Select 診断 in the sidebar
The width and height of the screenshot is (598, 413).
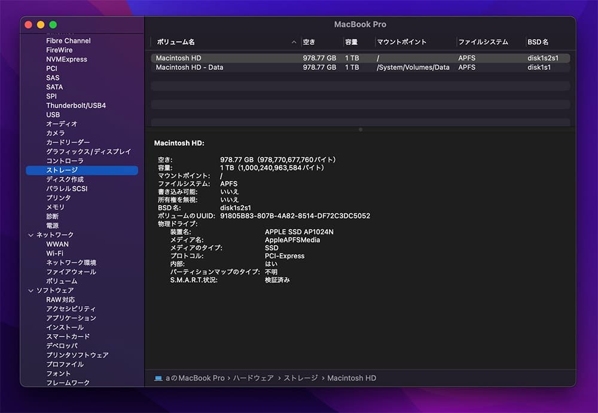[x=52, y=216]
